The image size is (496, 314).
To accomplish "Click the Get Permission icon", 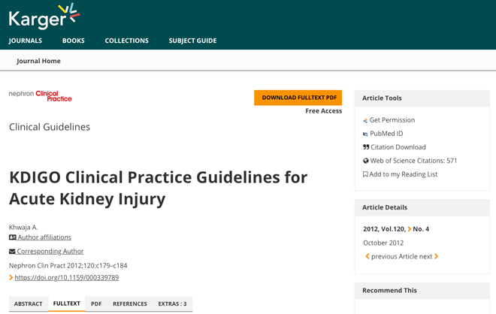I will 365,120.
